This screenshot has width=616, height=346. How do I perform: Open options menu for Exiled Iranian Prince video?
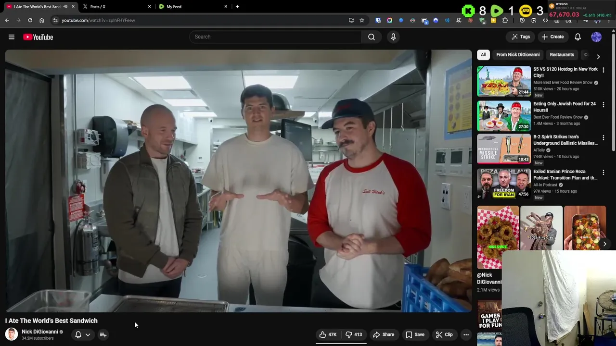click(603, 173)
